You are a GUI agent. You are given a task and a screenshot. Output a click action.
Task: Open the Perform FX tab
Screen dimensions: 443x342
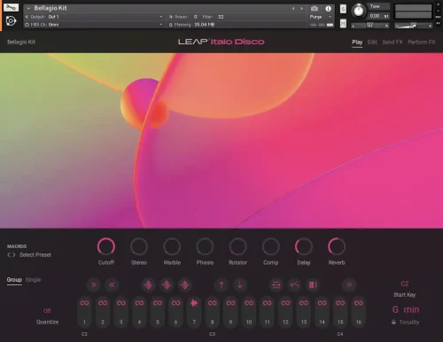(x=422, y=43)
